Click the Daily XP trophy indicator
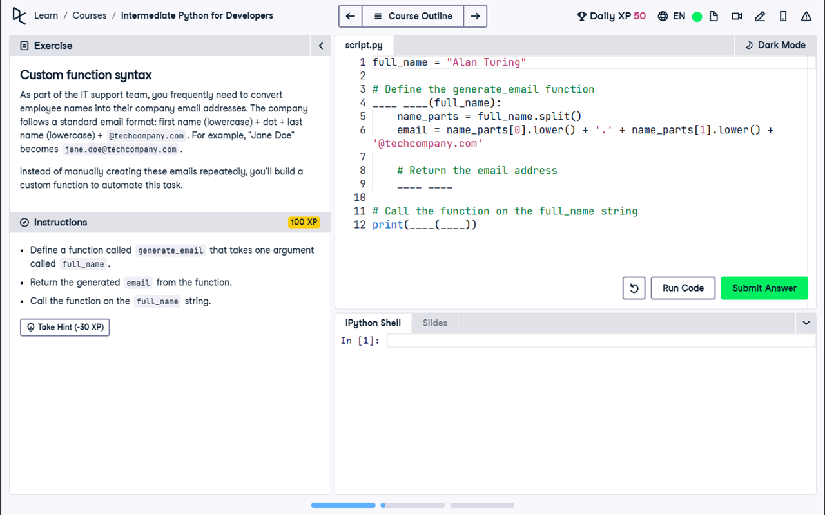 611,16
